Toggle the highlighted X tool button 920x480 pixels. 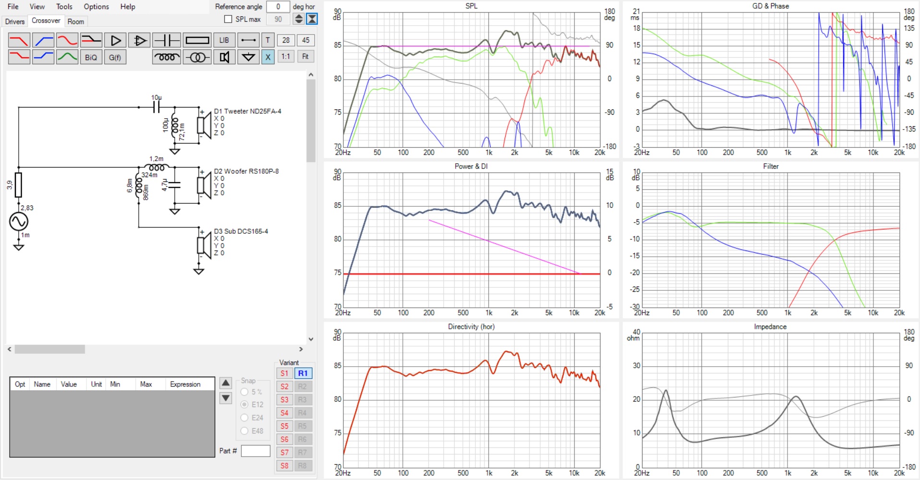[x=268, y=57]
